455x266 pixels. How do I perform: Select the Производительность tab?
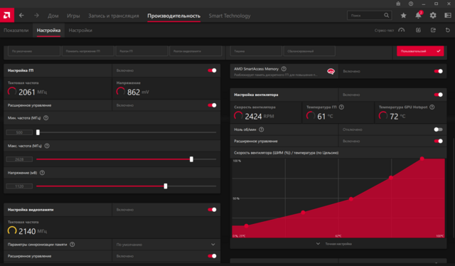pos(173,16)
